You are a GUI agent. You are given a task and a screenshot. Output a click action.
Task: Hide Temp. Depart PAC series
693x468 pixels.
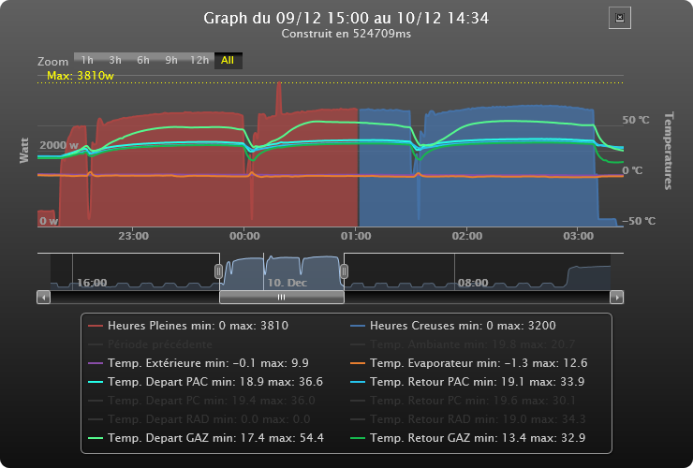coord(215,382)
